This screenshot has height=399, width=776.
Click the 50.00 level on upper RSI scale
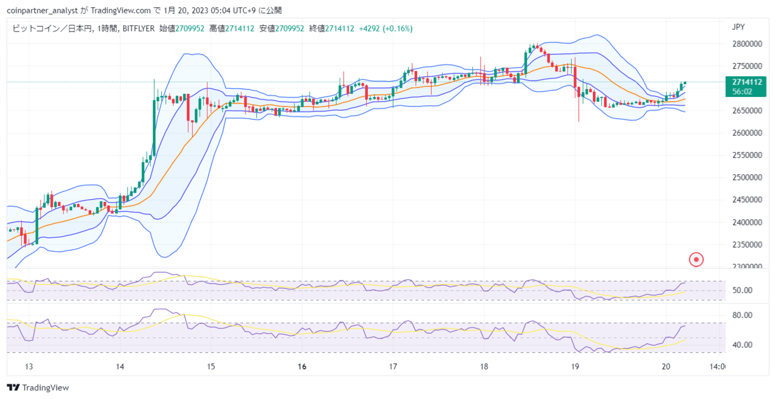point(742,291)
